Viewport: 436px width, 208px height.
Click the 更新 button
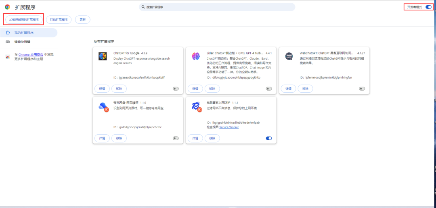(83, 20)
